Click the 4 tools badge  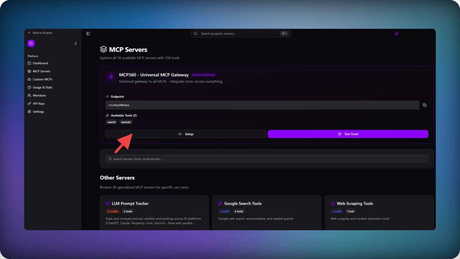pyautogui.click(x=239, y=211)
